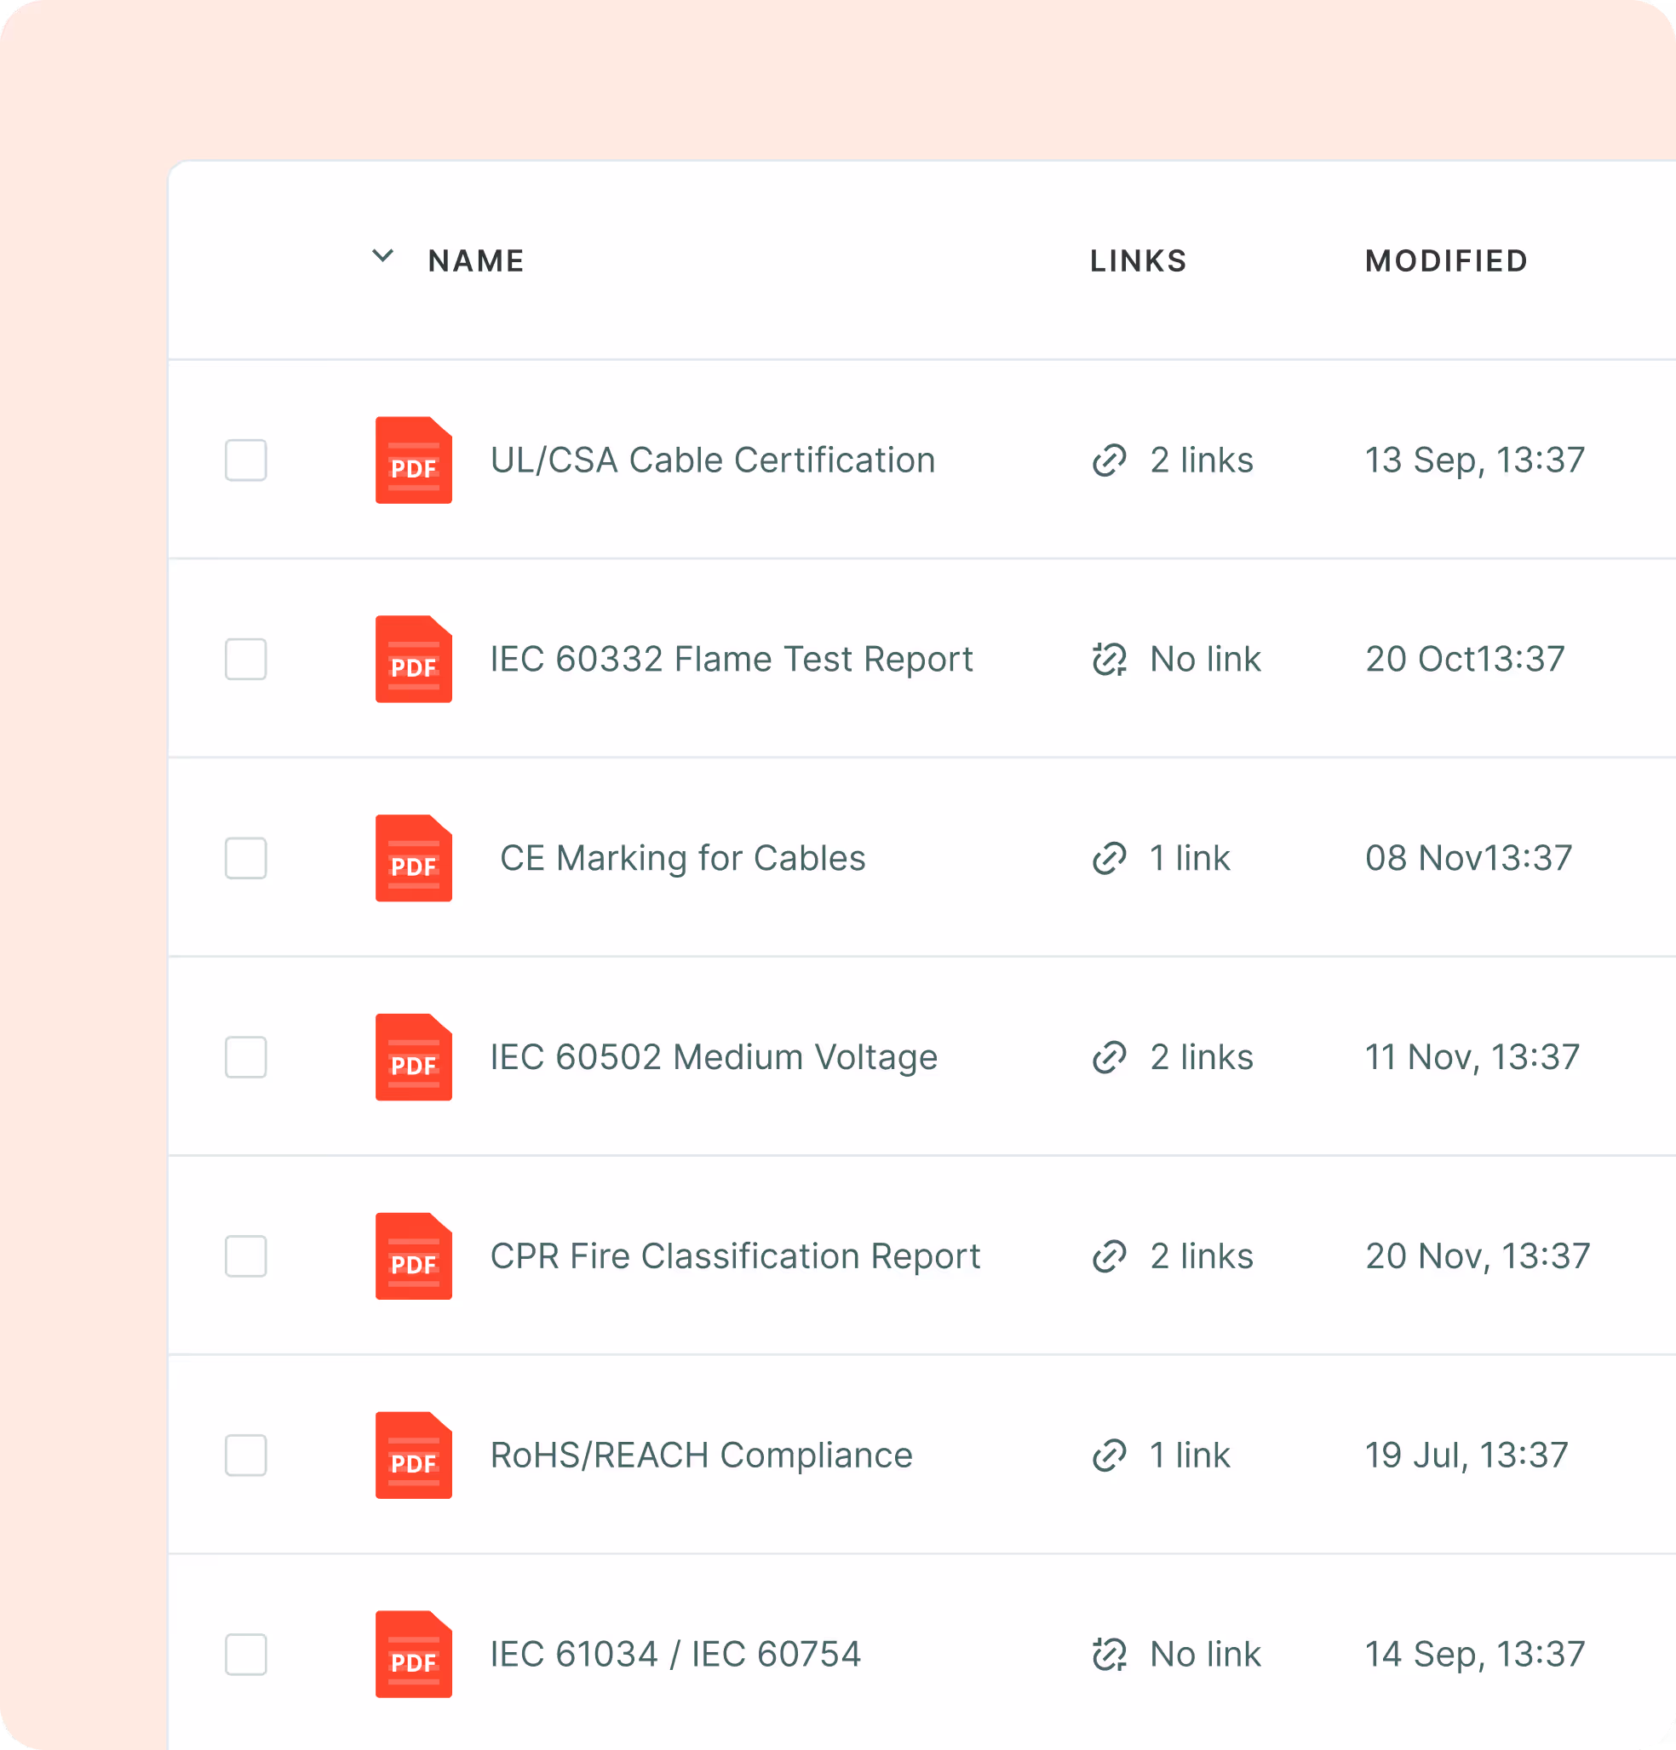Select checkbox for CE Marking for Cables

coord(245,858)
